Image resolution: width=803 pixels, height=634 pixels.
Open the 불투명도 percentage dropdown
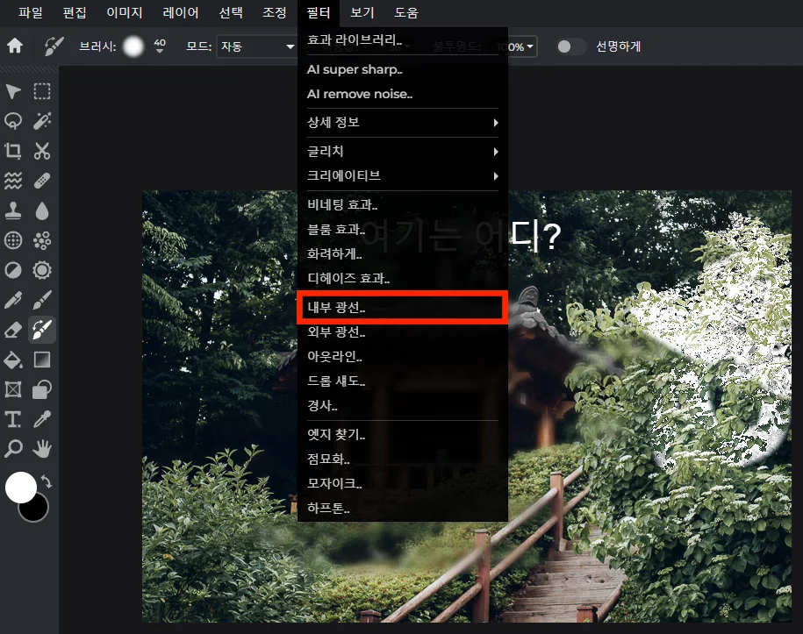click(517, 46)
